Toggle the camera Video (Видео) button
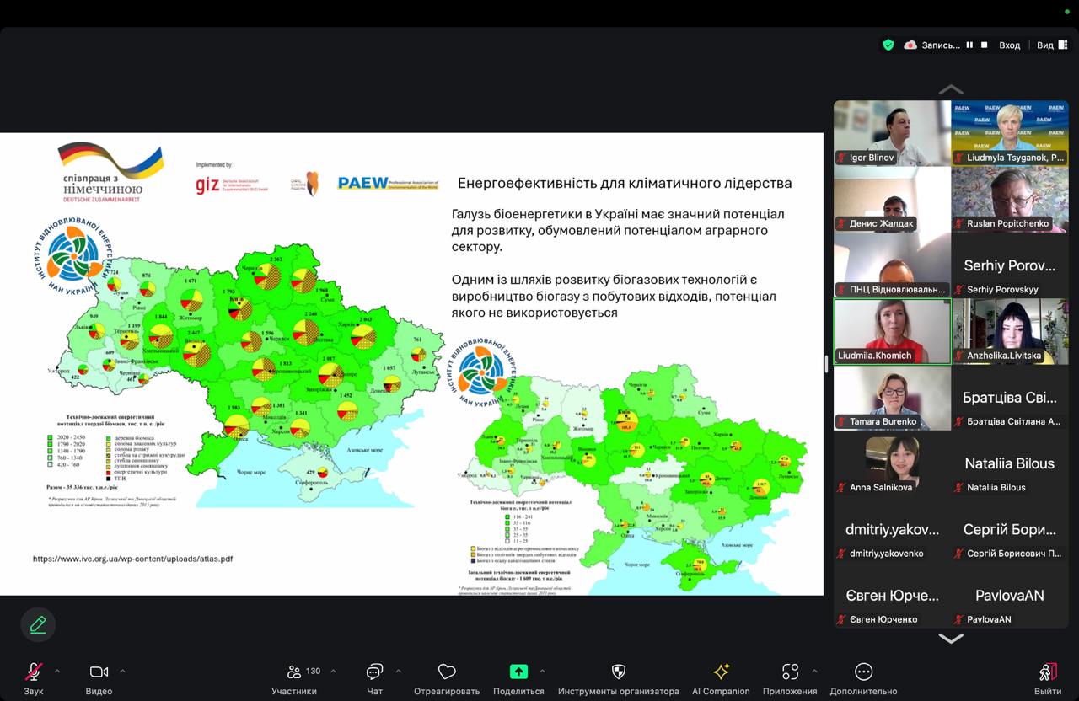The image size is (1079, 701). 99,672
